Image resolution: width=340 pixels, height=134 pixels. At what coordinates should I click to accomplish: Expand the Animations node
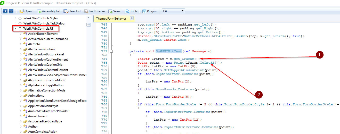pyautogui.click(x=21, y=96)
